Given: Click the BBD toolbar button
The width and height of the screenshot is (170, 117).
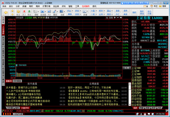Looking at the screenshot, I should tap(70, 14).
